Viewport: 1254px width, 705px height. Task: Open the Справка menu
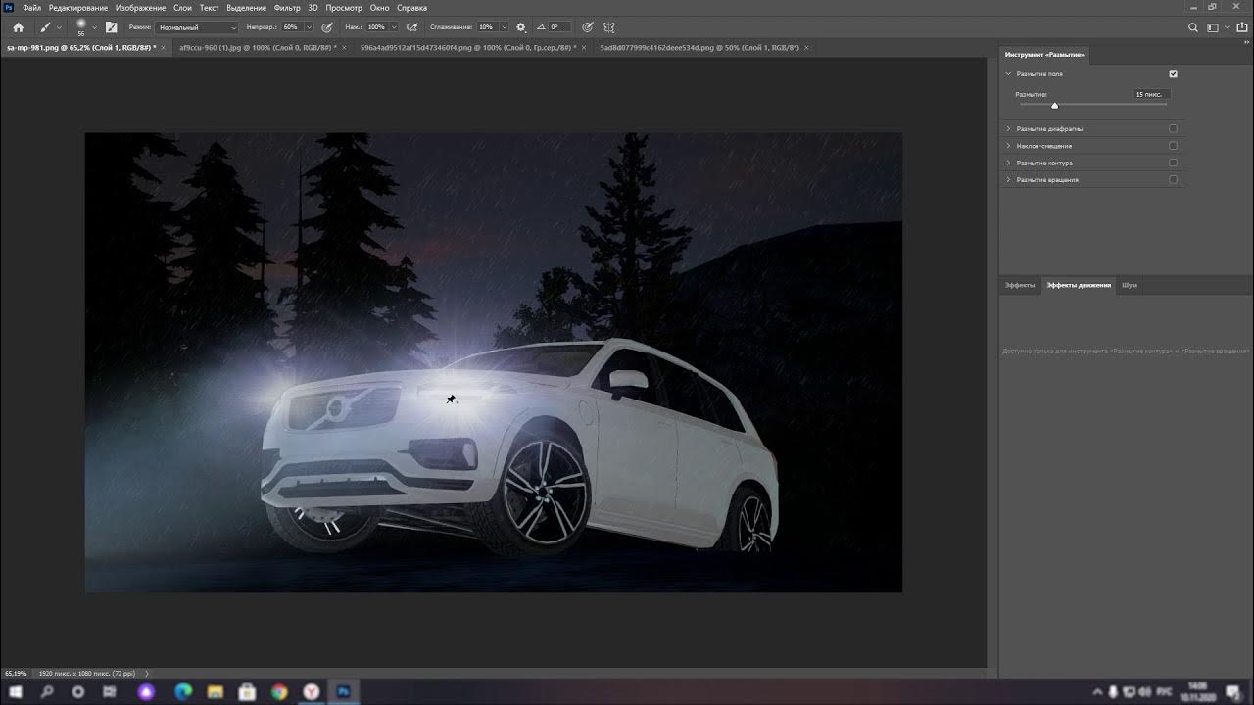411,8
